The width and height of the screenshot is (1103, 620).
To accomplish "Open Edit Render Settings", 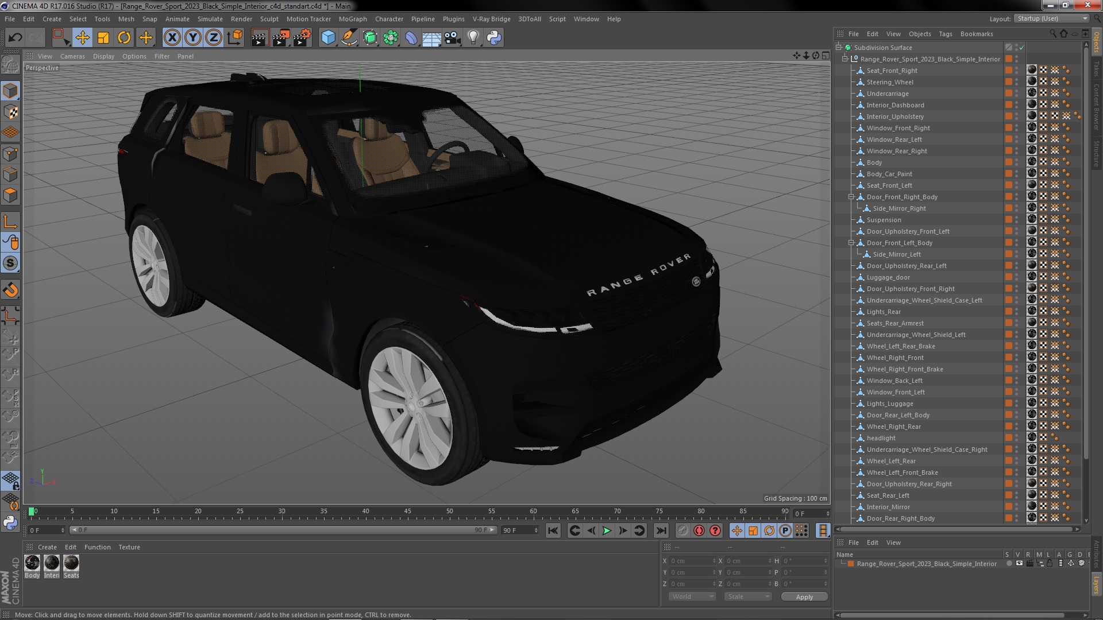I will [302, 38].
